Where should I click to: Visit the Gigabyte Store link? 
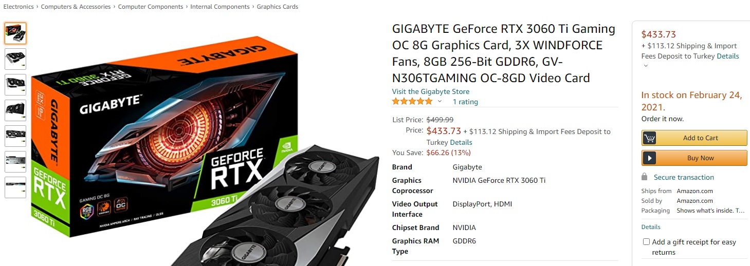click(431, 91)
